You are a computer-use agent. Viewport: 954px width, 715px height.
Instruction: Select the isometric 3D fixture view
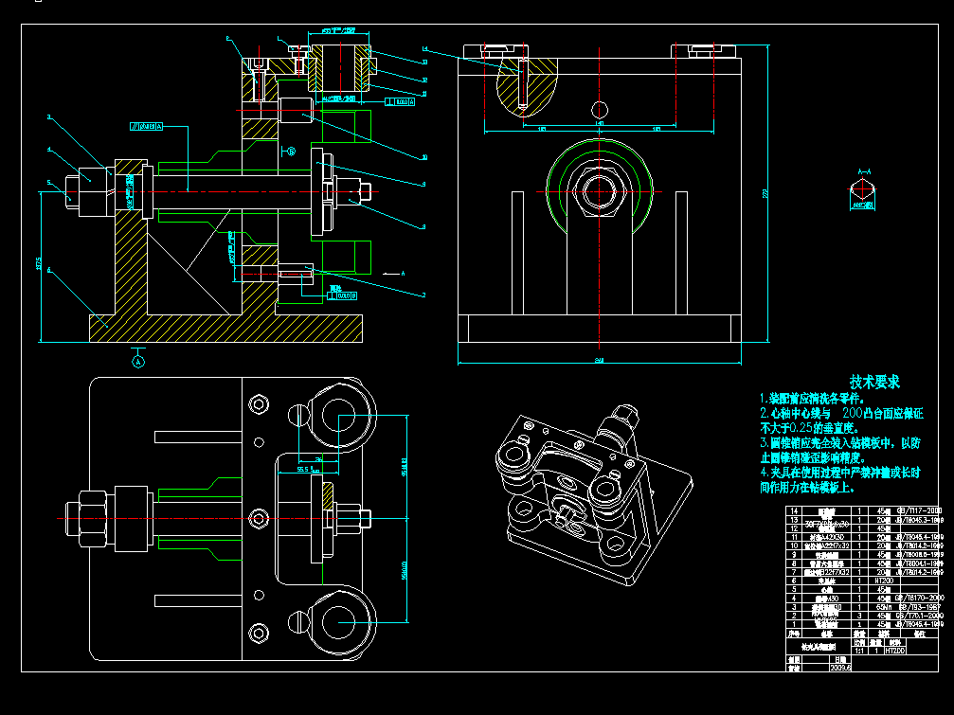593,495
